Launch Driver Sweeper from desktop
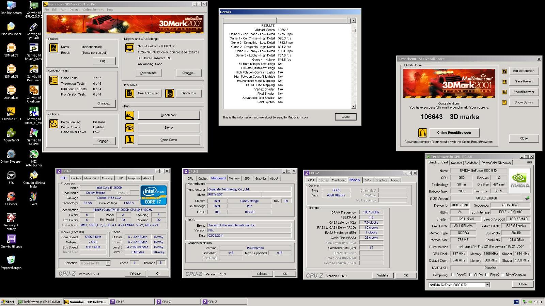 coord(11,156)
